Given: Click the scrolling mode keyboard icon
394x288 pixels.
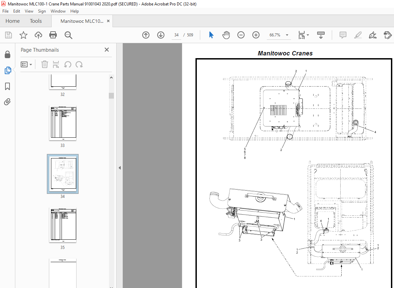Looking at the screenshot, I should (321, 35).
